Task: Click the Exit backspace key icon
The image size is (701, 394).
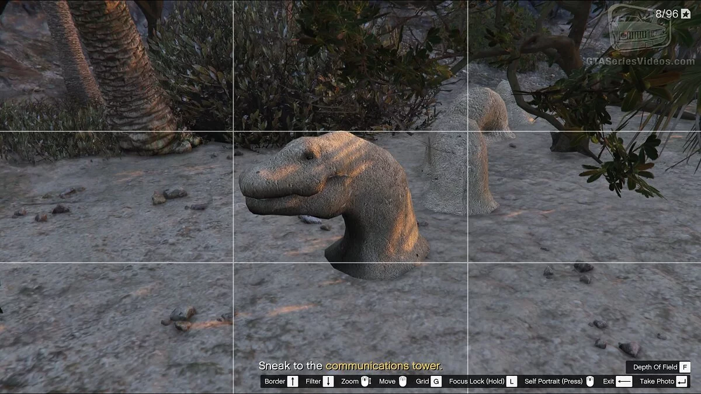Action: pos(624,381)
